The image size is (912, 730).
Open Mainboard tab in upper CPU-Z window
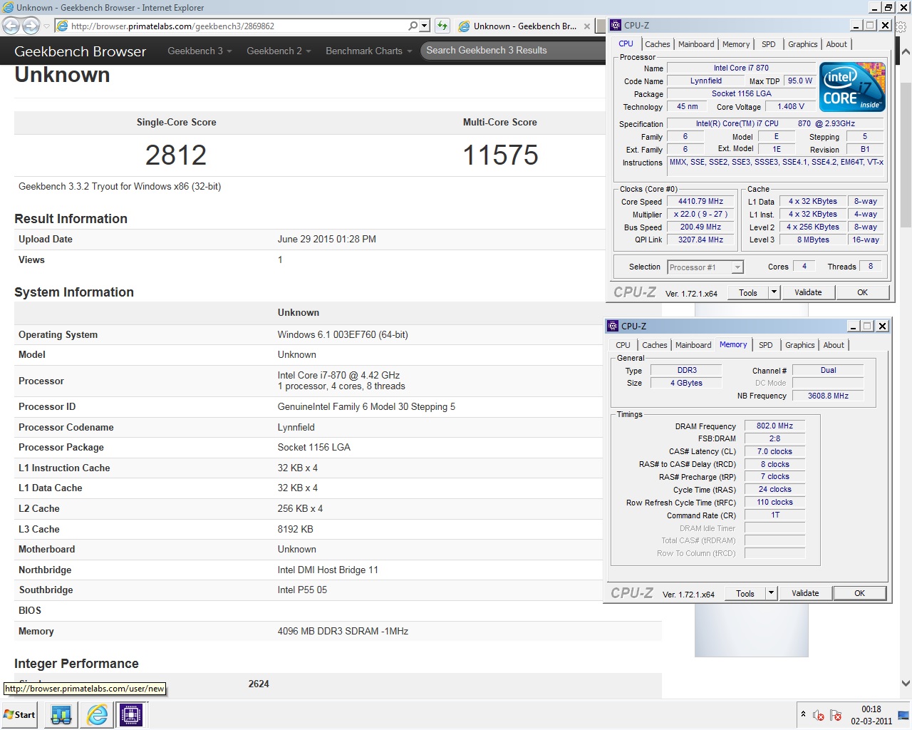(696, 44)
